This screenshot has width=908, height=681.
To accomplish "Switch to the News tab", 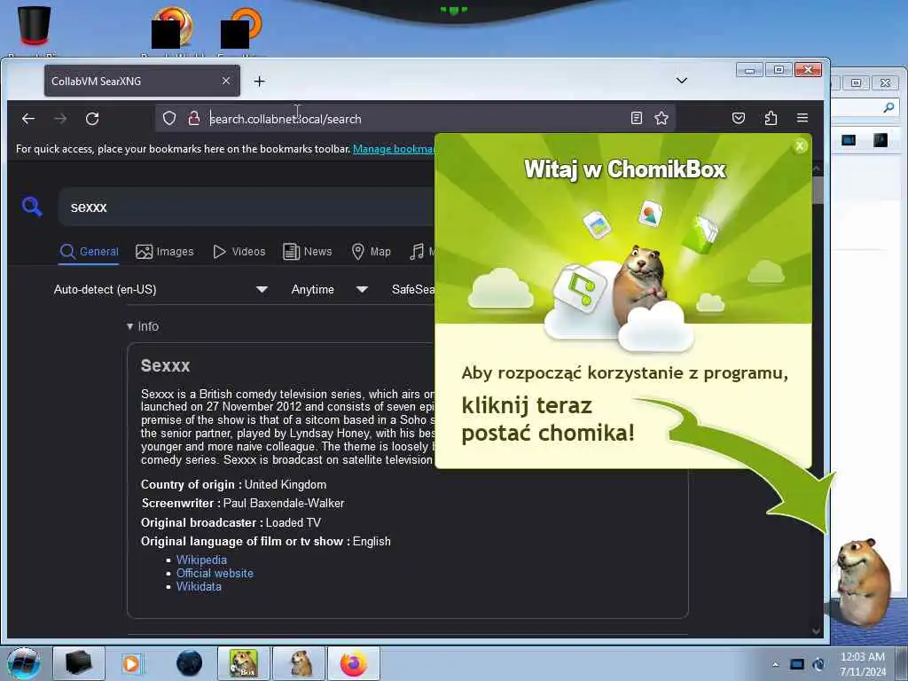I will pos(307,252).
